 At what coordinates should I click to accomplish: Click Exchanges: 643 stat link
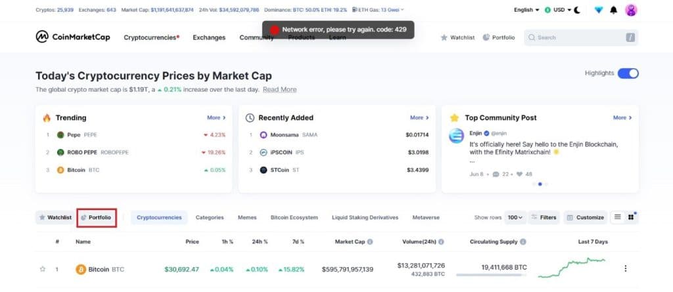[x=97, y=9]
